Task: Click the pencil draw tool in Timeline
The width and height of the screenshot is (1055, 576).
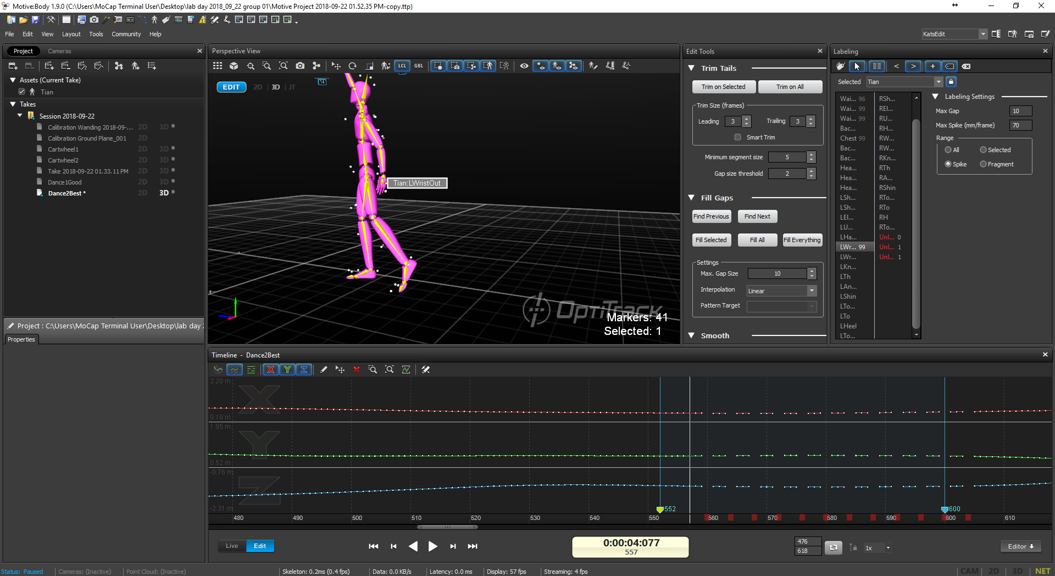Action: click(x=324, y=370)
